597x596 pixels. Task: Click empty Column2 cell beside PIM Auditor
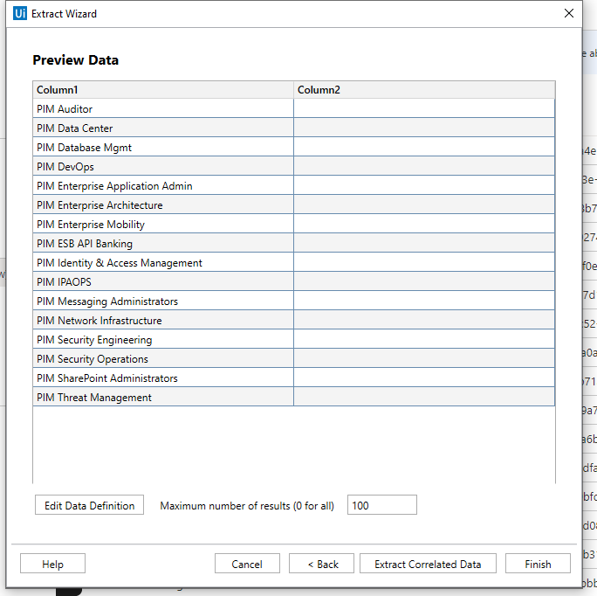click(424, 108)
